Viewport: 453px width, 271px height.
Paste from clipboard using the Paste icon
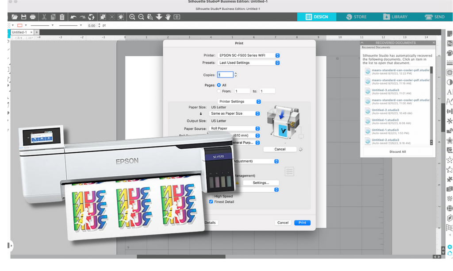point(61,17)
